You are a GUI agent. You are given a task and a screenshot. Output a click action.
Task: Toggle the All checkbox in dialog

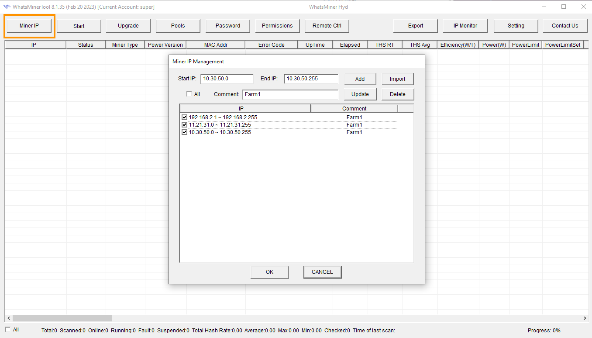tap(189, 94)
